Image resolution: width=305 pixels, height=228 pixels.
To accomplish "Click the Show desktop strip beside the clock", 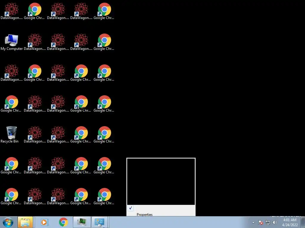I will pyautogui.click(x=303, y=222).
